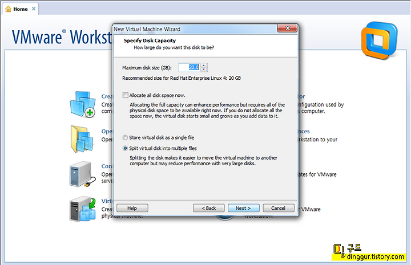Click the Home tab house icon
411x265 pixels.
click(8, 9)
